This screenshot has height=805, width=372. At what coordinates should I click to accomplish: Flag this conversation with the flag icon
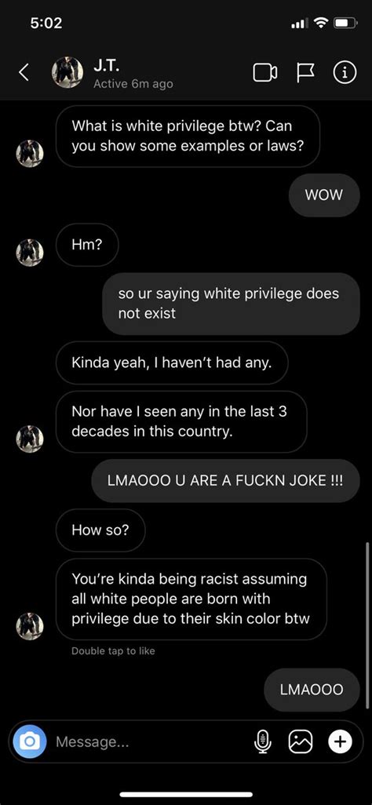click(307, 74)
